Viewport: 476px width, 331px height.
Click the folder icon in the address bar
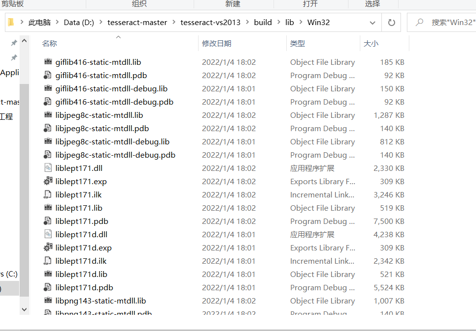(x=11, y=22)
